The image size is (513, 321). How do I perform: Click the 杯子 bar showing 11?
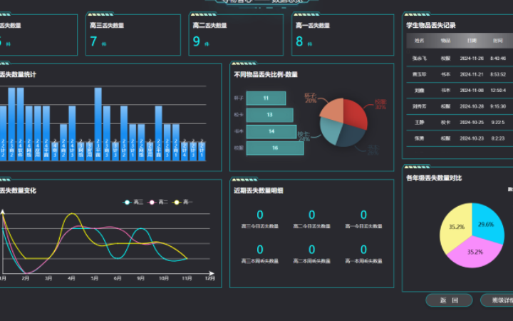click(265, 98)
